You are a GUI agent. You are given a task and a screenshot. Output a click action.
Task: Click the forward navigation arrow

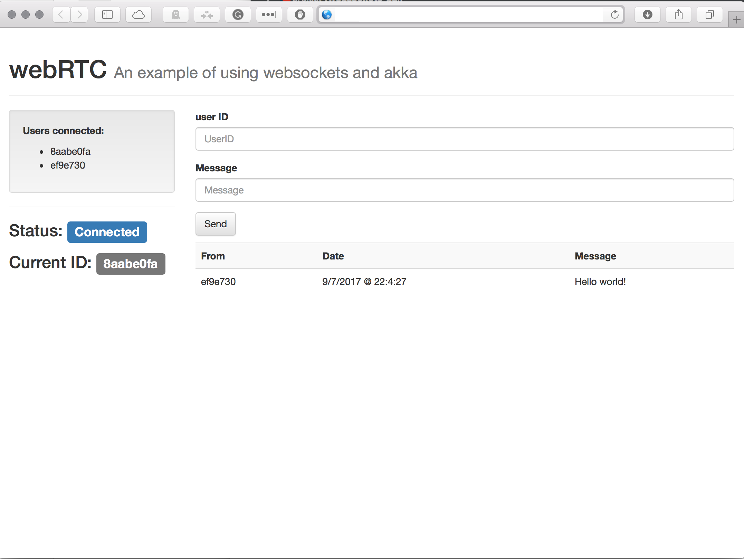point(79,15)
